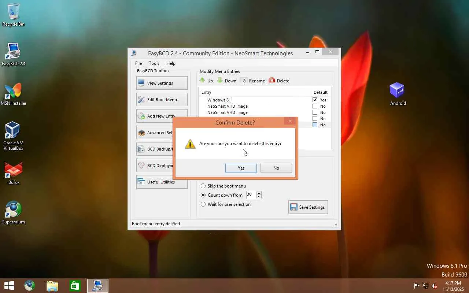
Task: Open Useful Utilities
Action: tap(162, 182)
